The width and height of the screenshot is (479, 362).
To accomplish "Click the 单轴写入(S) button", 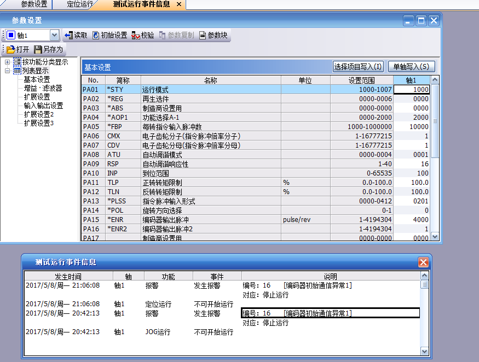I will click(412, 67).
